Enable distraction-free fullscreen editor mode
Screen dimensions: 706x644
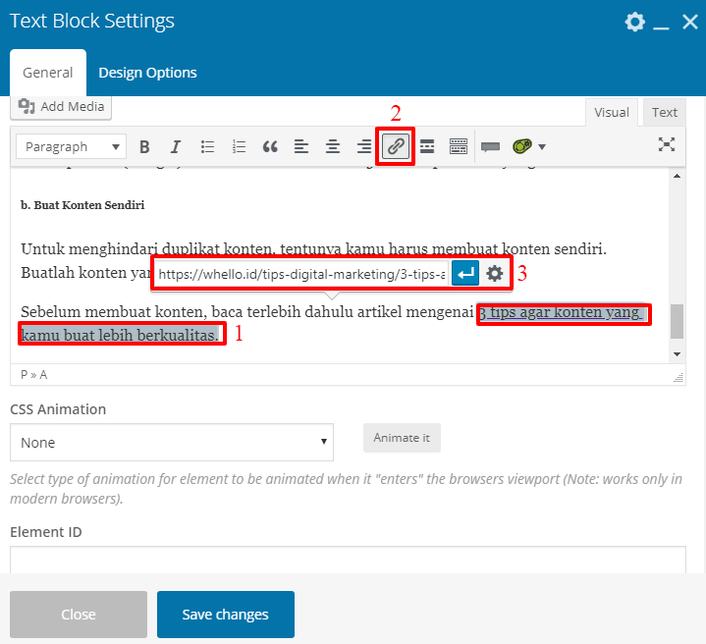667,145
